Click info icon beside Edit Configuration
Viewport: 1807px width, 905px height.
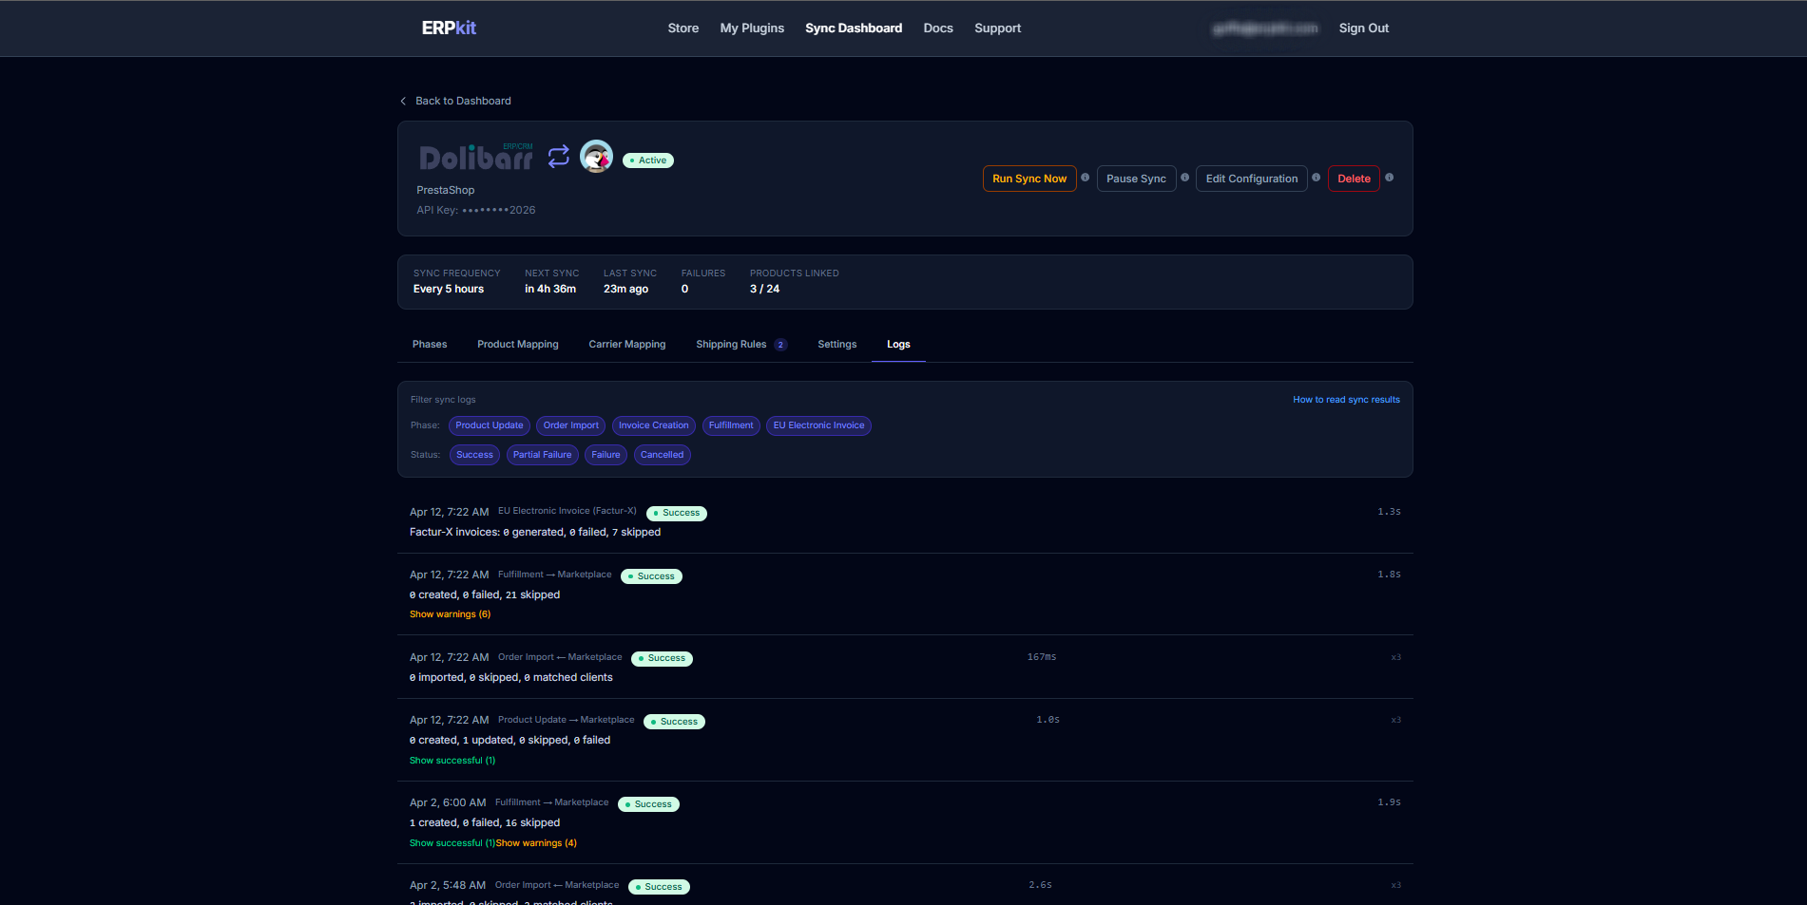[1316, 178]
